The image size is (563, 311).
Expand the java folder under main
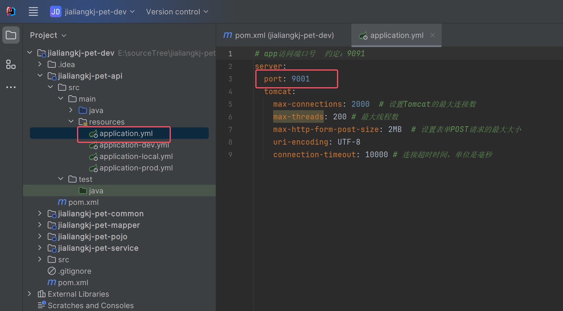pos(71,110)
